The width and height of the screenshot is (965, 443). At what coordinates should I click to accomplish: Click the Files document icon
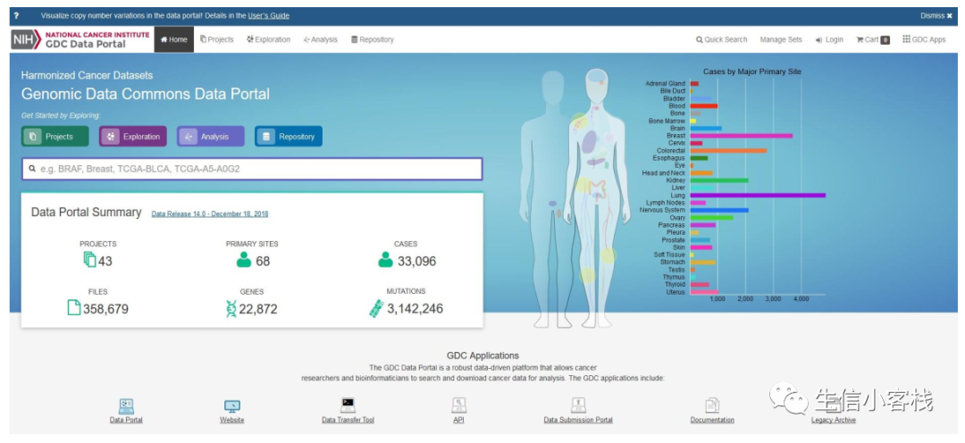coord(74,307)
